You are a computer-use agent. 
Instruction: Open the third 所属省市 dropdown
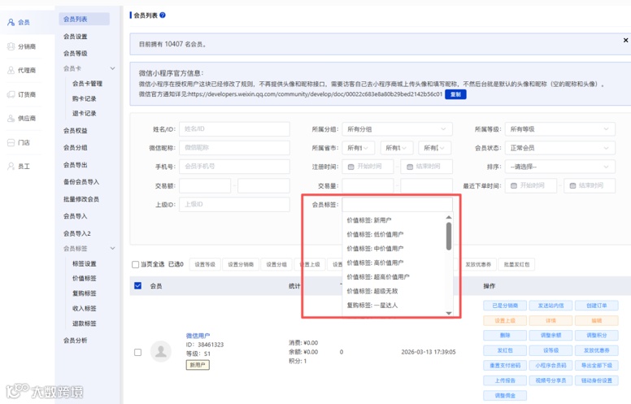434,148
